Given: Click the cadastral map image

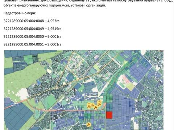Looking at the screenshot, I should tap(84, 90).
